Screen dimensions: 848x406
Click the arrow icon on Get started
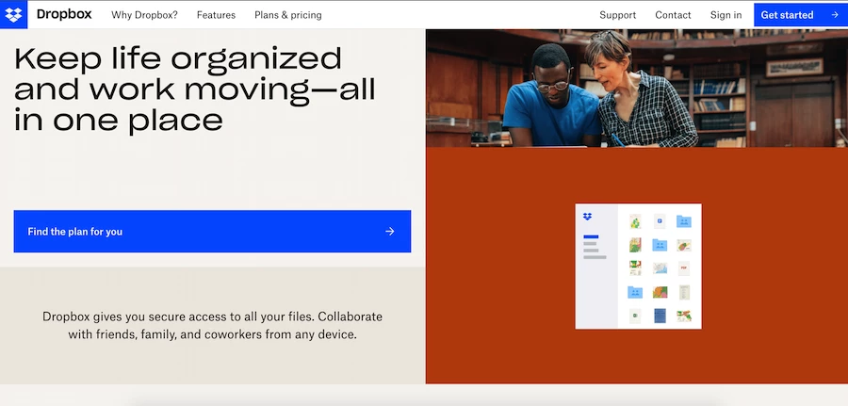click(835, 15)
